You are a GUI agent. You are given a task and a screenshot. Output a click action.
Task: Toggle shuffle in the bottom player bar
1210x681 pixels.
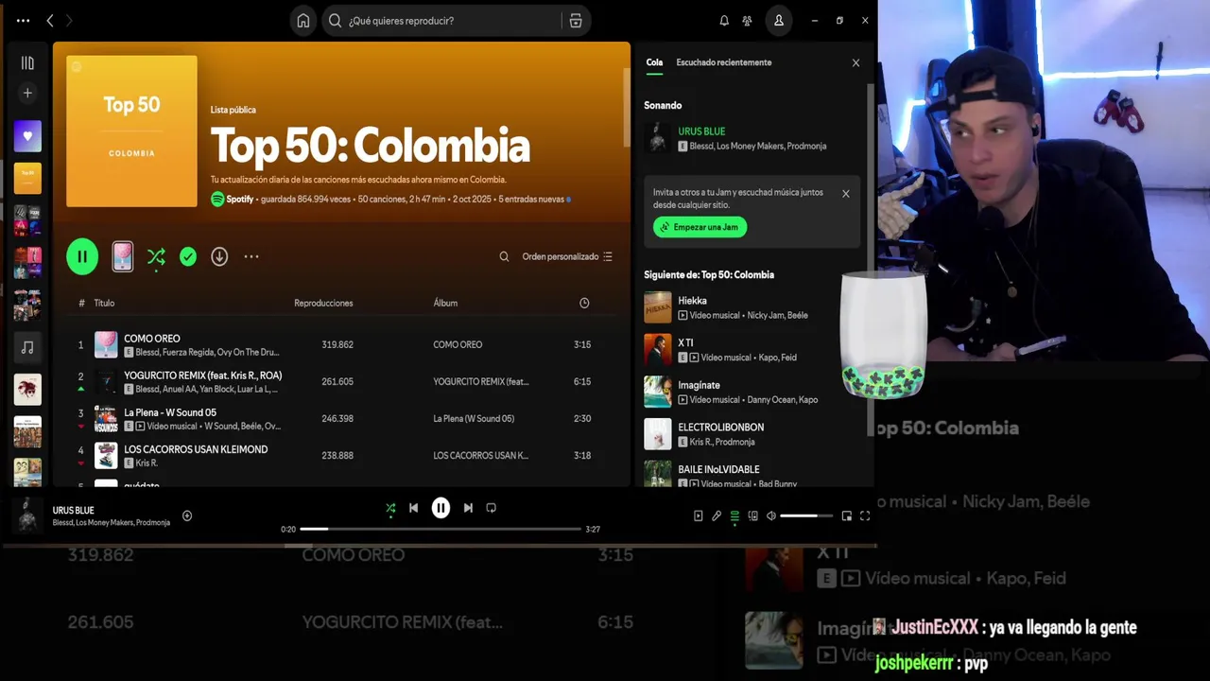pyautogui.click(x=390, y=508)
